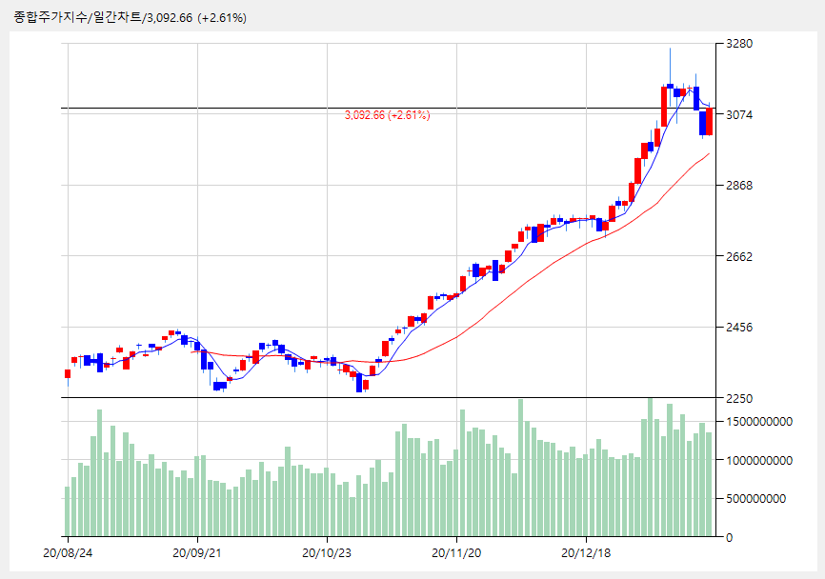Image resolution: width=825 pixels, height=579 pixels.
Task: Click the 20/09/21 date label
Action: (197, 553)
